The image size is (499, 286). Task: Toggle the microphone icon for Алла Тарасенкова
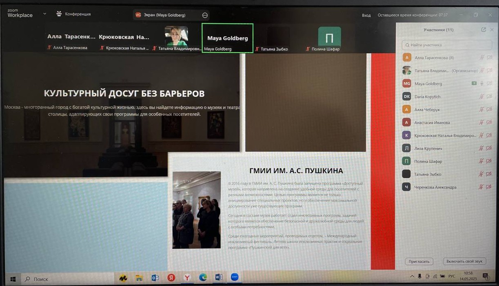[481, 58]
